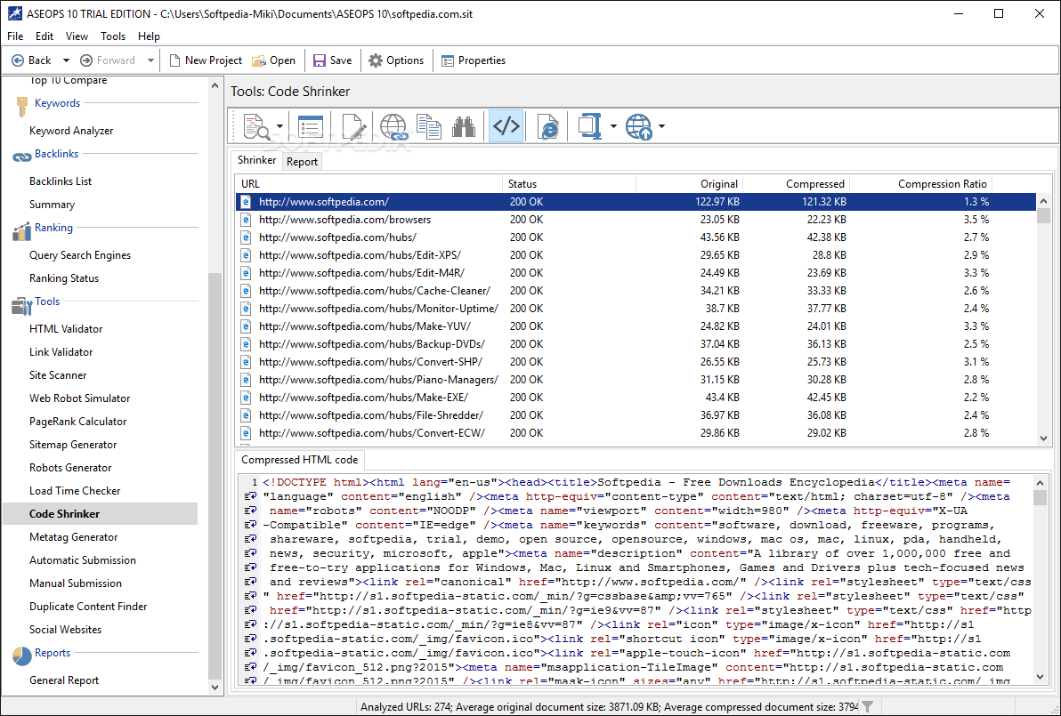Open the globe upload dropdown arrow

point(661,126)
